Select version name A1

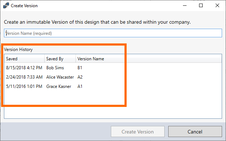point(80,86)
